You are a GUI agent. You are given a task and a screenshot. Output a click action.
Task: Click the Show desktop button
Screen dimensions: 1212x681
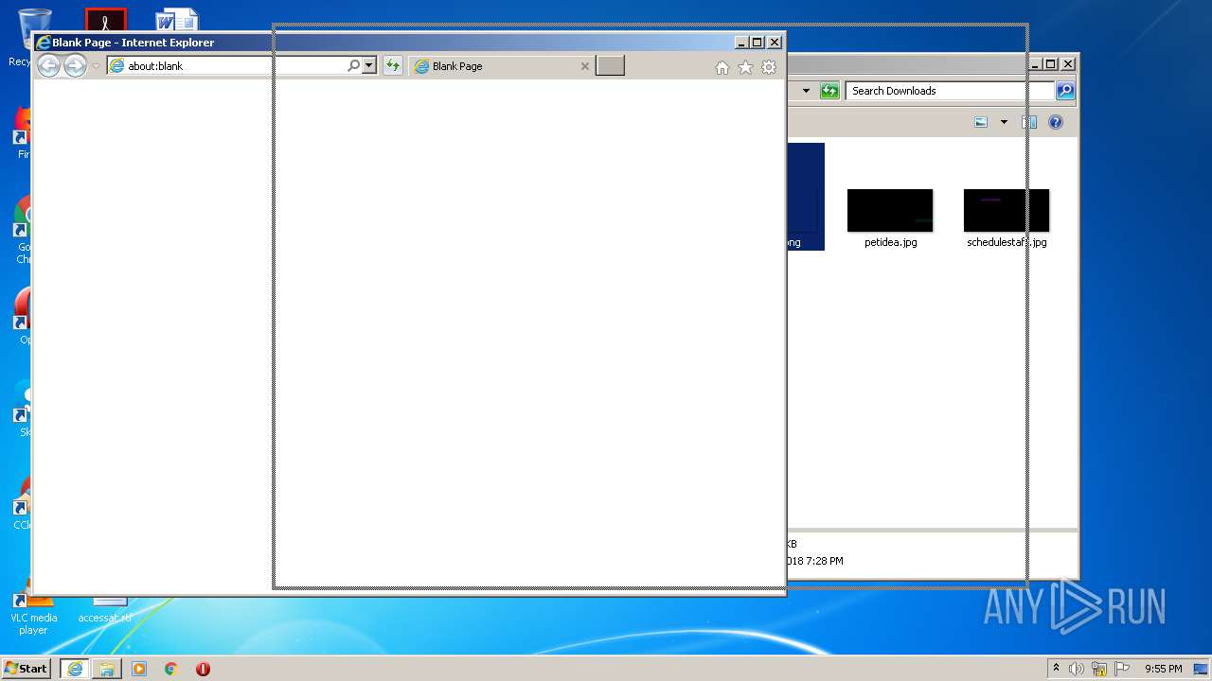coord(1201,669)
